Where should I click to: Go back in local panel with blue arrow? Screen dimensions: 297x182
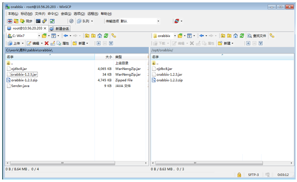(66, 36)
